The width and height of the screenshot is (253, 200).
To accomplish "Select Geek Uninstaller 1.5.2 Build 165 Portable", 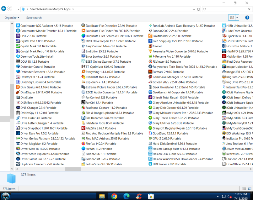I will 179,87.
